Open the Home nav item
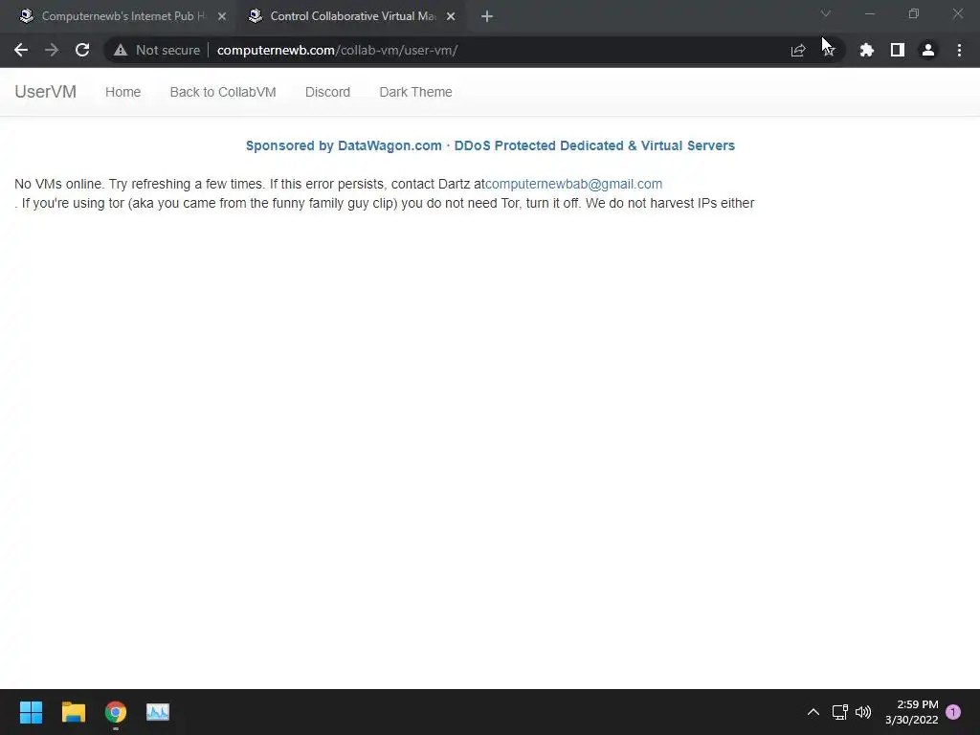The width and height of the screenshot is (980, 735). 123,92
